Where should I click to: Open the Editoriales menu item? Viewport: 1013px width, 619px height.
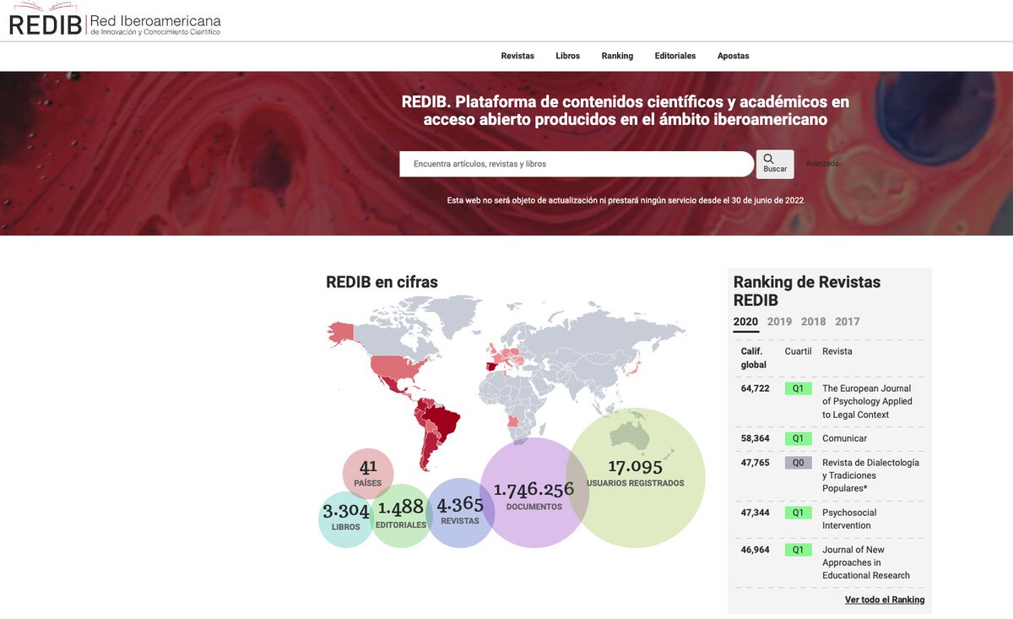pyautogui.click(x=675, y=56)
